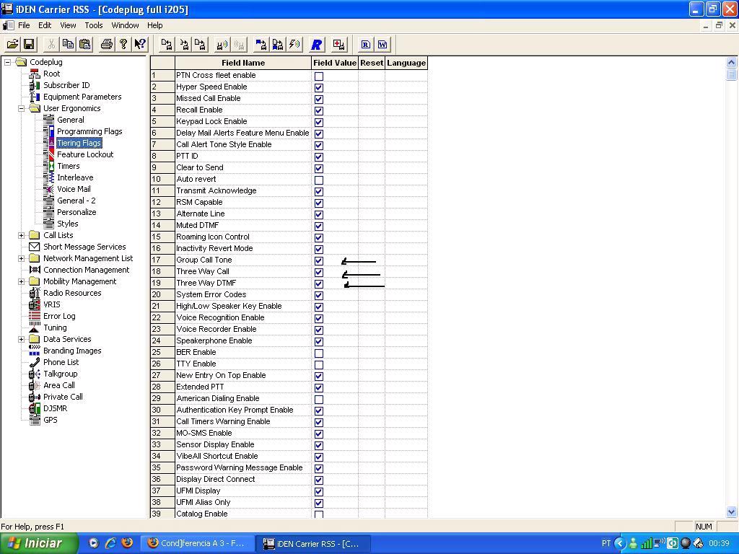Click the 'UFMI Alias Only' field name

point(203,503)
